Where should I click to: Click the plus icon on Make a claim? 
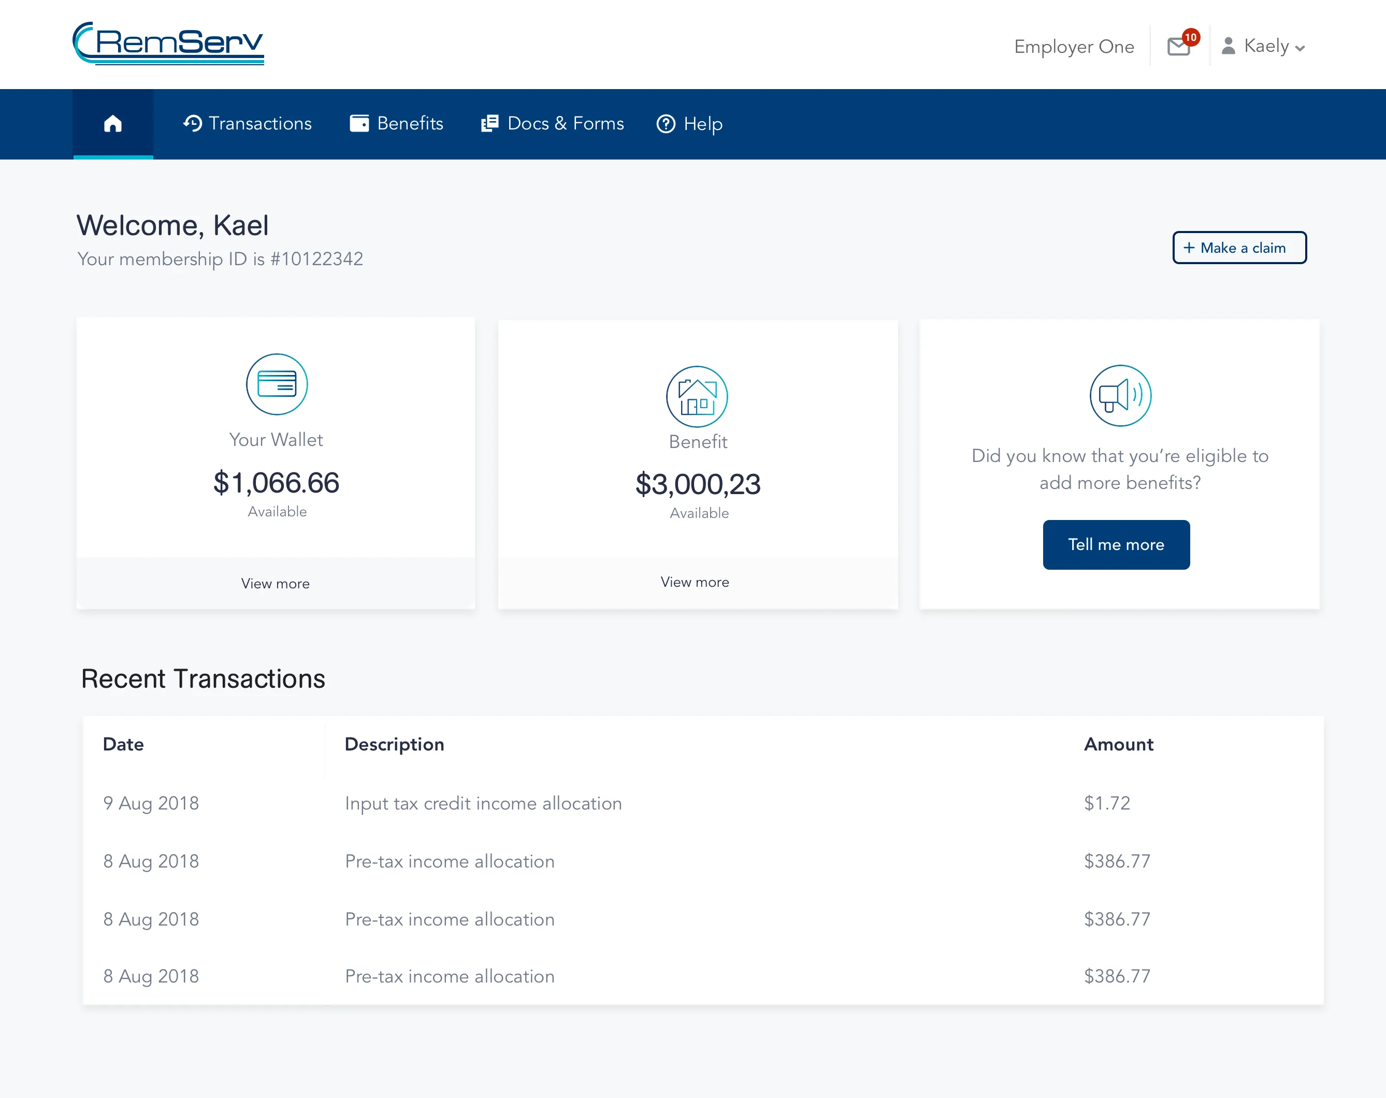tap(1189, 248)
